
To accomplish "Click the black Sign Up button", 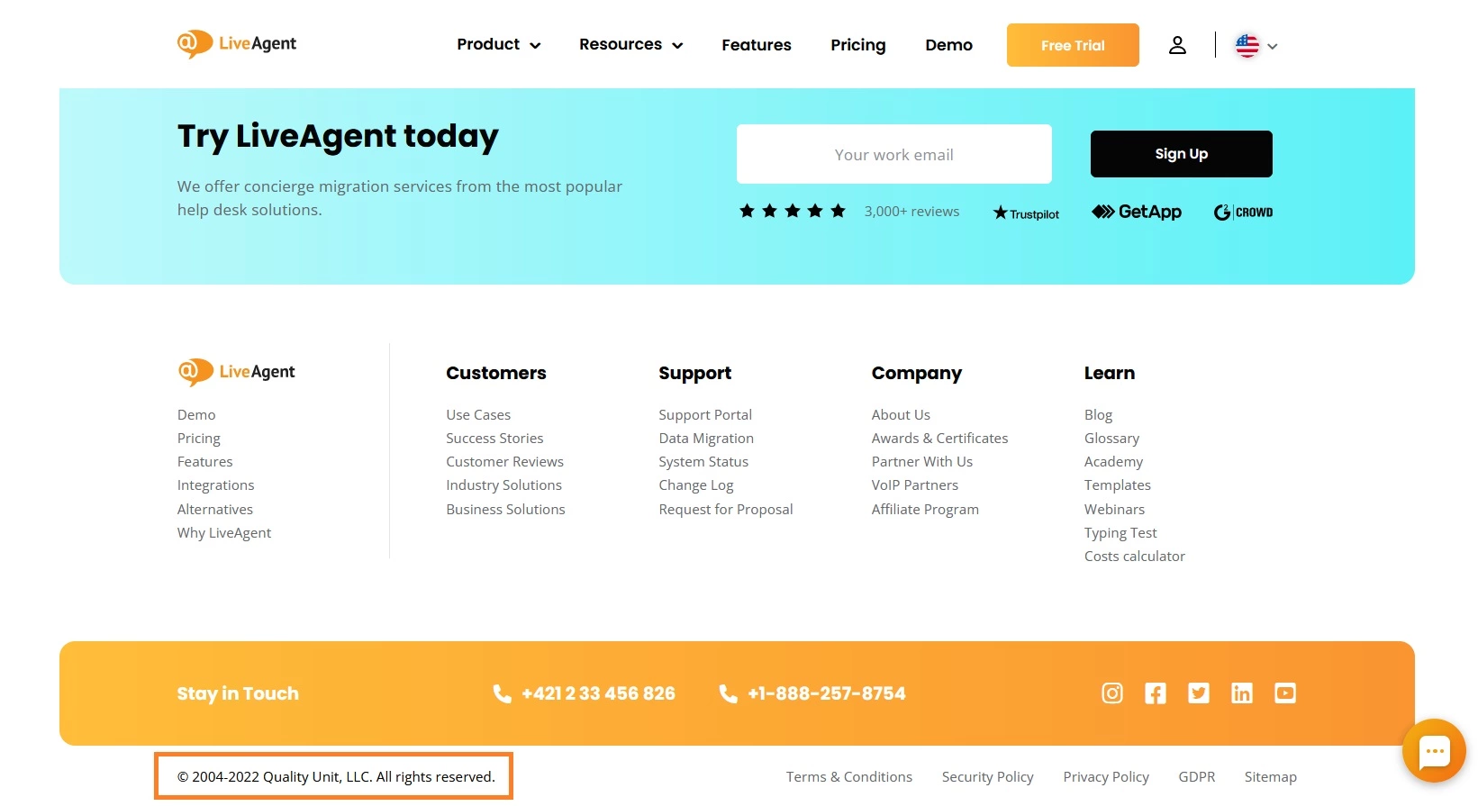I will 1181,154.
